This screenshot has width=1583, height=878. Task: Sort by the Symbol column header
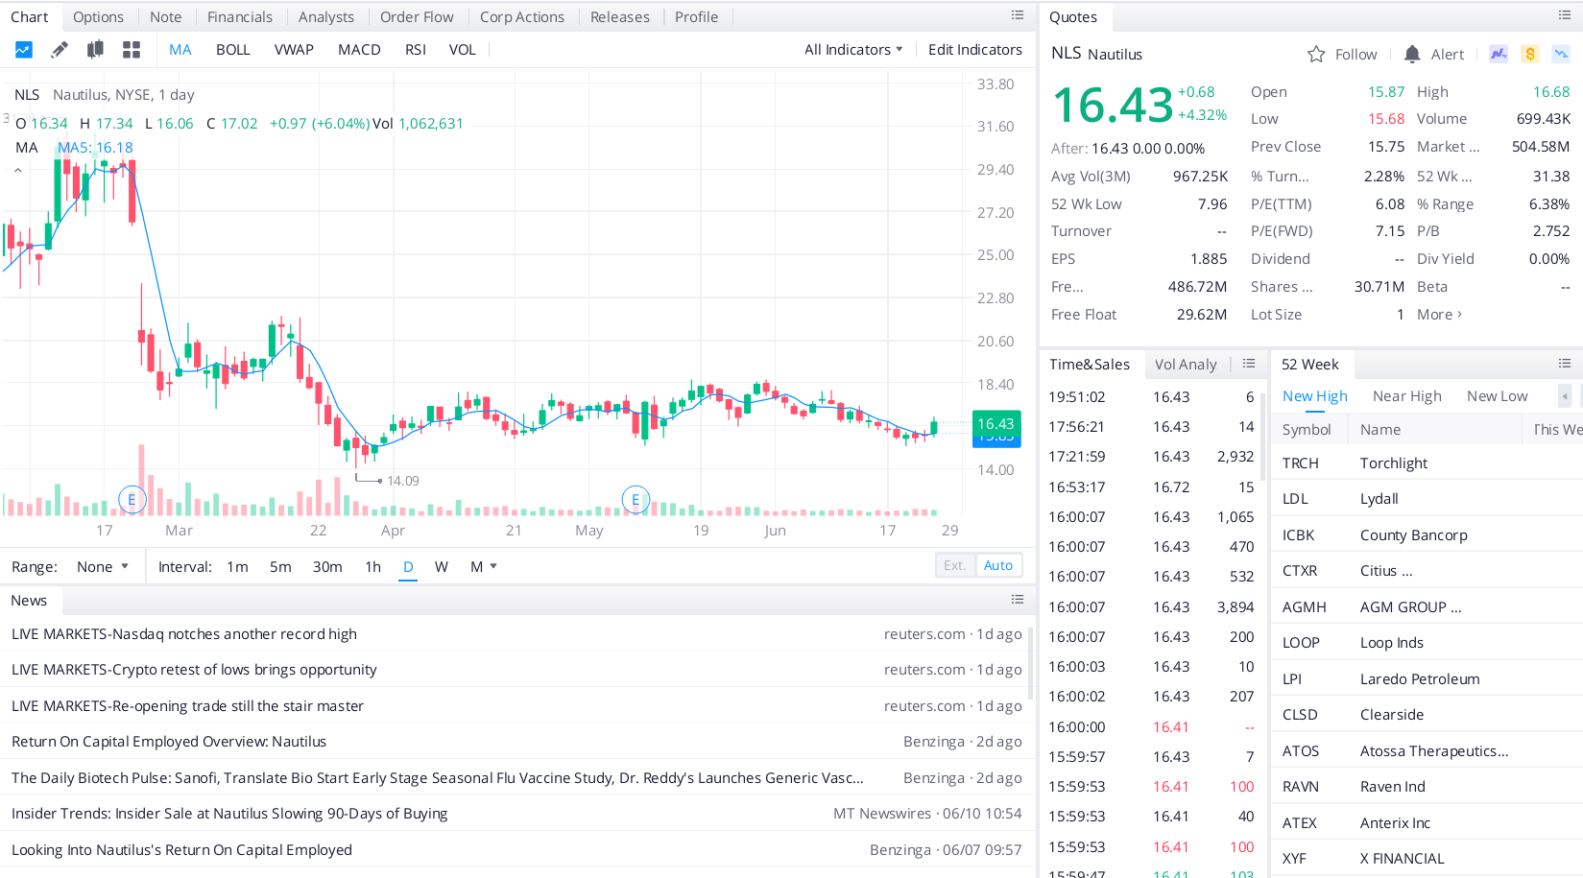tap(1307, 430)
